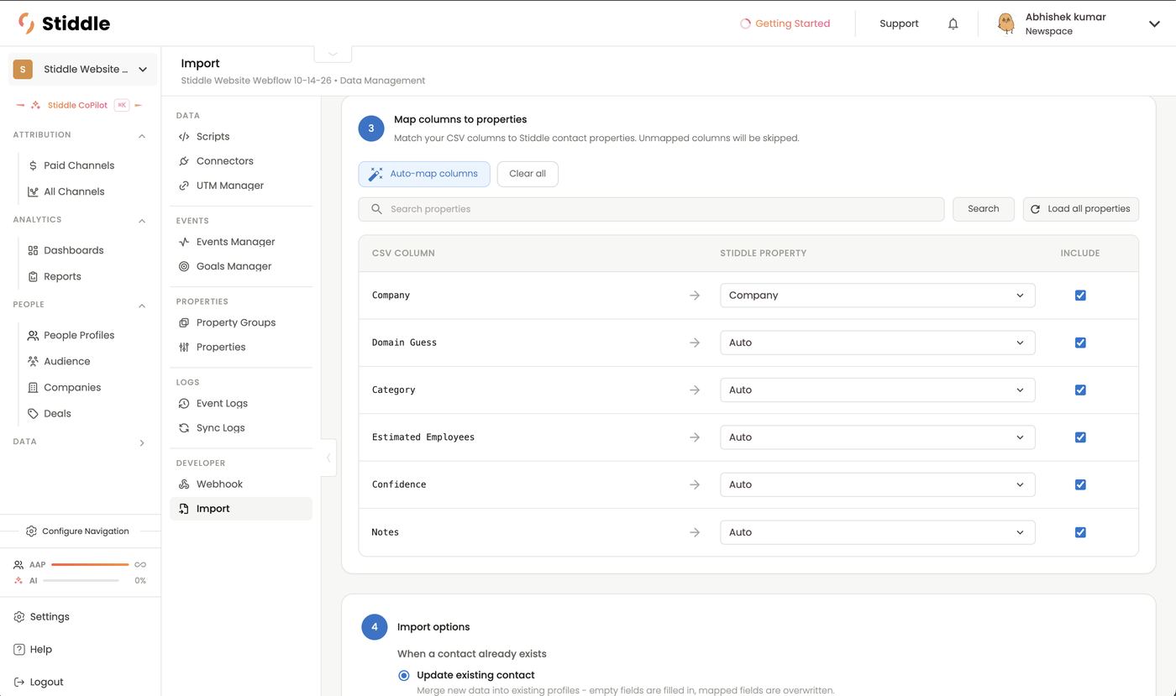
Task: Collapse the Attribution section
Action: click(141, 135)
